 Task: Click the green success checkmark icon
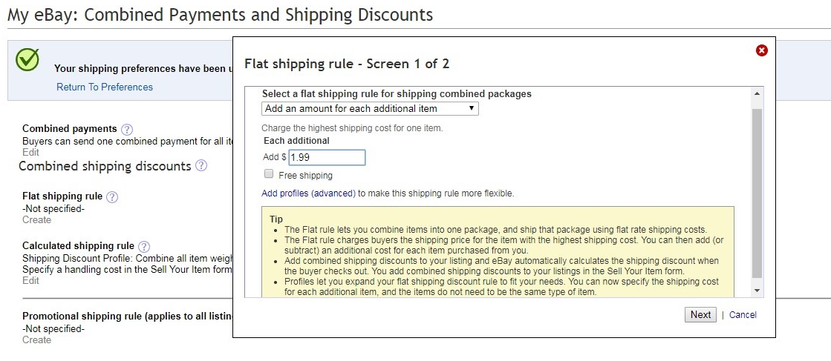coord(27,59)
